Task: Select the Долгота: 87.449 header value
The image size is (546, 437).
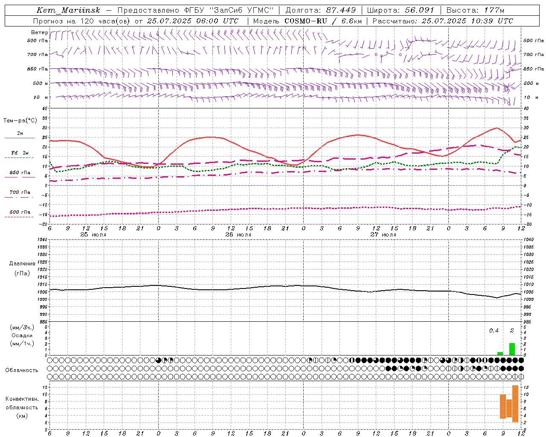Action: point(320,10)
